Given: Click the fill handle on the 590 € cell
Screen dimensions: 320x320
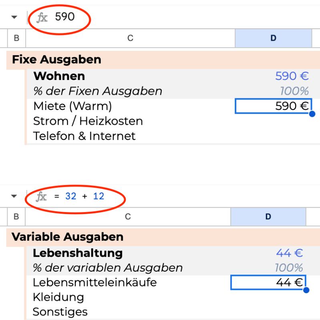Looking at the screenshot, I should [x=312, y=114].
